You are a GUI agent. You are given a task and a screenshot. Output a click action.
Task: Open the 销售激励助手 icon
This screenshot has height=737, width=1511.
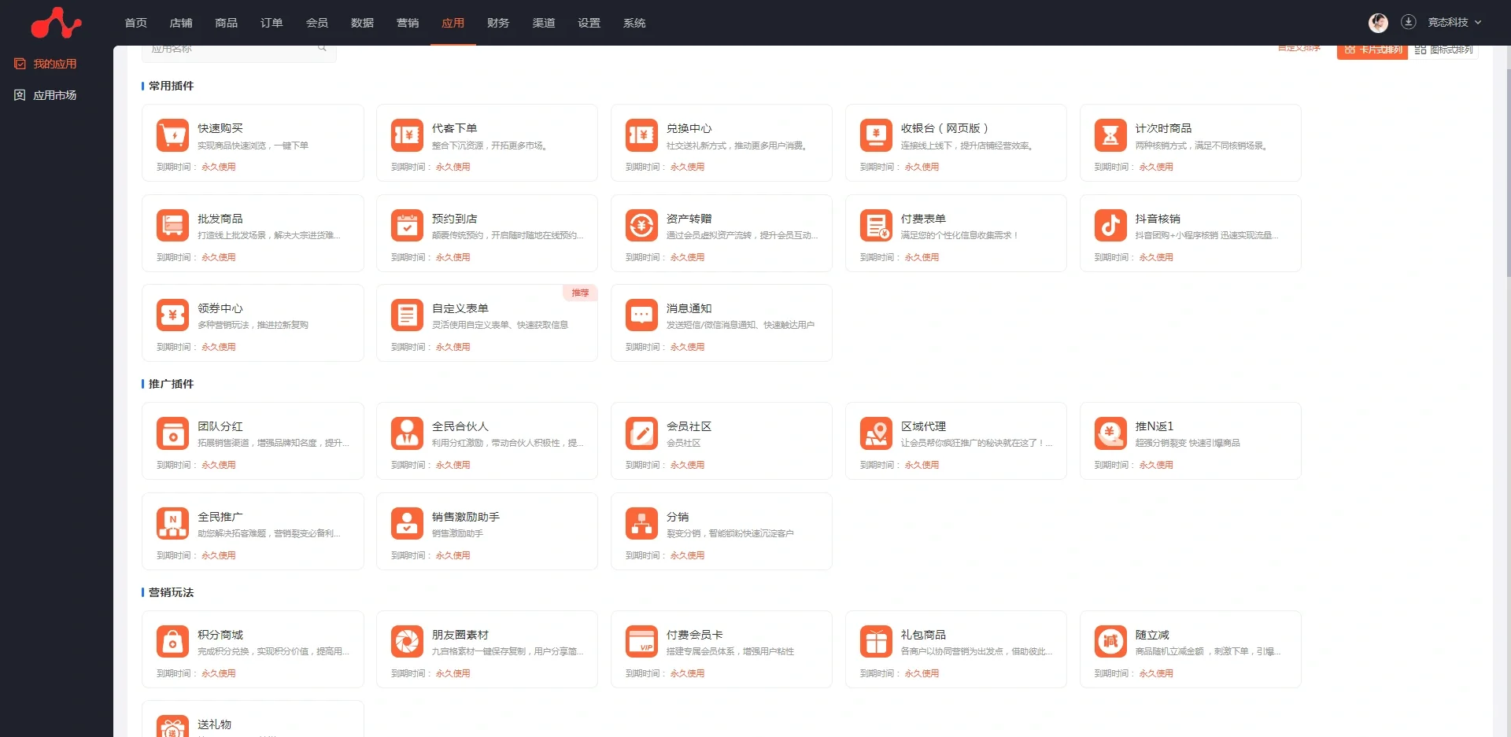(x=407, y=524)
